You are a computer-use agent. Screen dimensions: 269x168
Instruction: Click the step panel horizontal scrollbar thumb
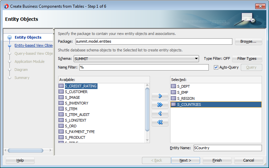point(26,151)
